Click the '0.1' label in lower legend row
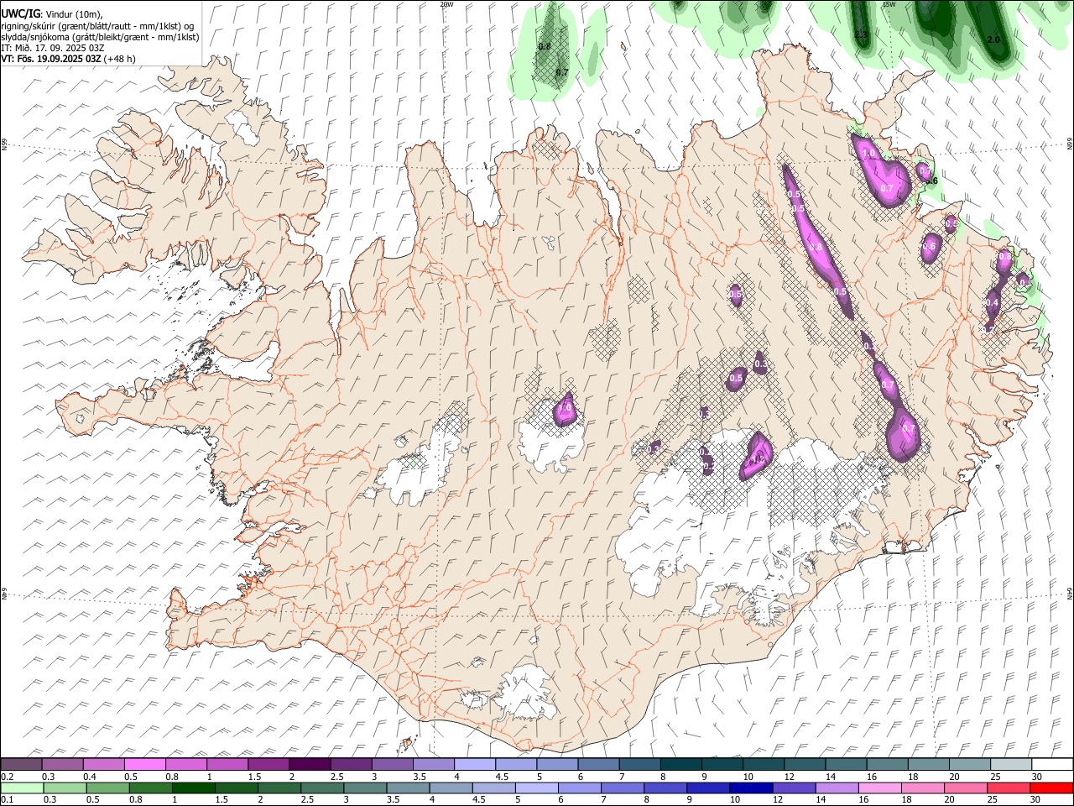 [8, 799]
